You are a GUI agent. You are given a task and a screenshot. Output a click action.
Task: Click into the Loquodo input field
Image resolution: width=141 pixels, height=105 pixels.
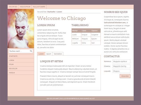coord(121,71)
